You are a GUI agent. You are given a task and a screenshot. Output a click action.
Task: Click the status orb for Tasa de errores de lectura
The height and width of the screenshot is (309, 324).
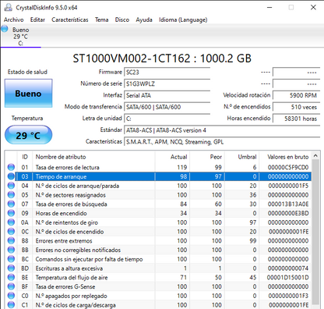coord(11,167)
